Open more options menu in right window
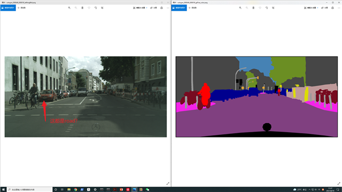Screen dimensions: 342x192 coord(339,8)
